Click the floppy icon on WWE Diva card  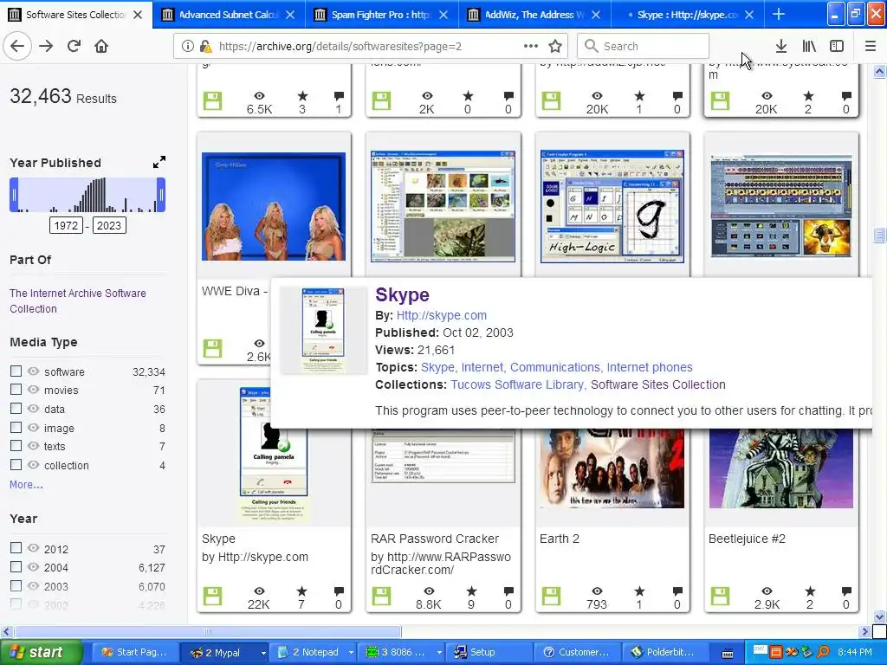[x=213, y=348]
